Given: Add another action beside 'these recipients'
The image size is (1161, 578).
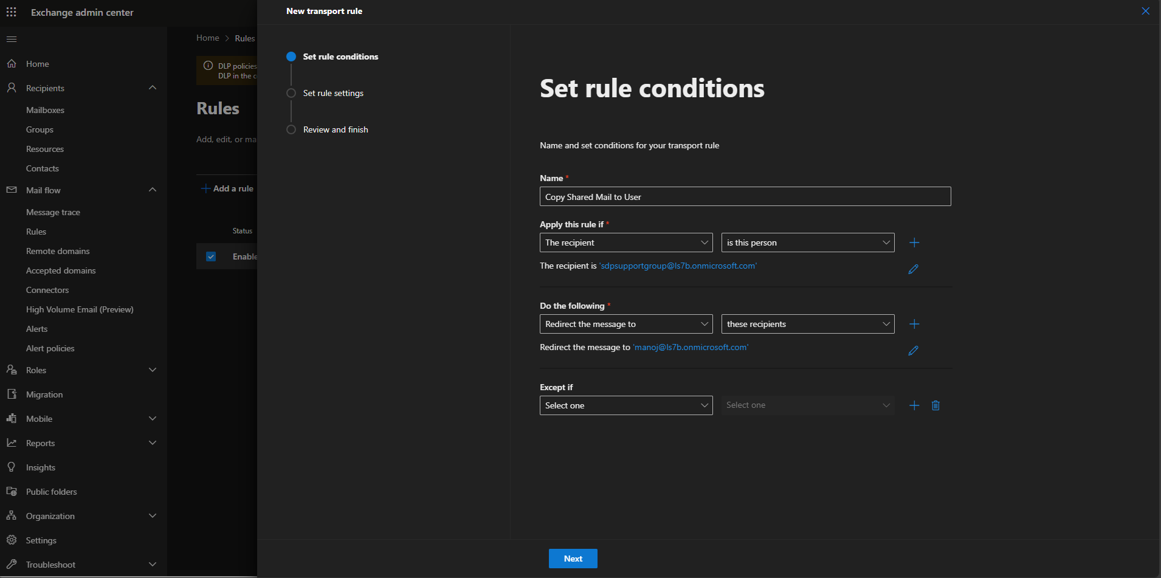Looking at the screenshot, I should pyautogui.click(x=914, y=324).
